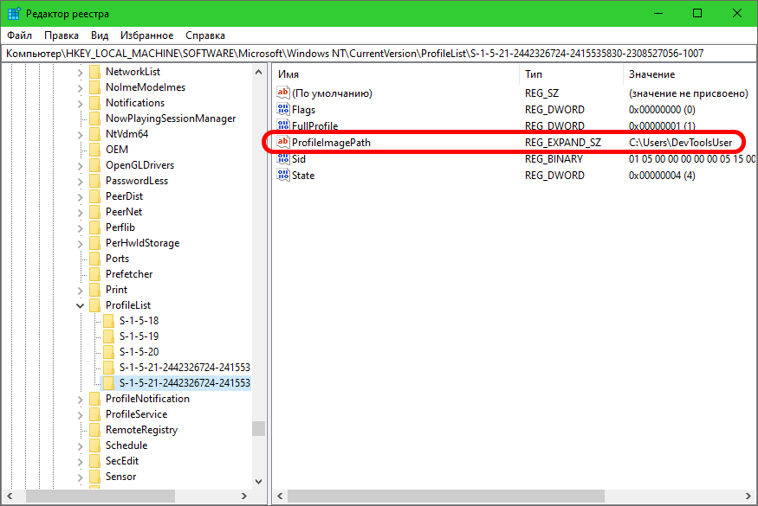The height and width of the screenshot is (506, 758).
Task: Select the PerHwIdStorage folder icon
Action: (95, 243)
